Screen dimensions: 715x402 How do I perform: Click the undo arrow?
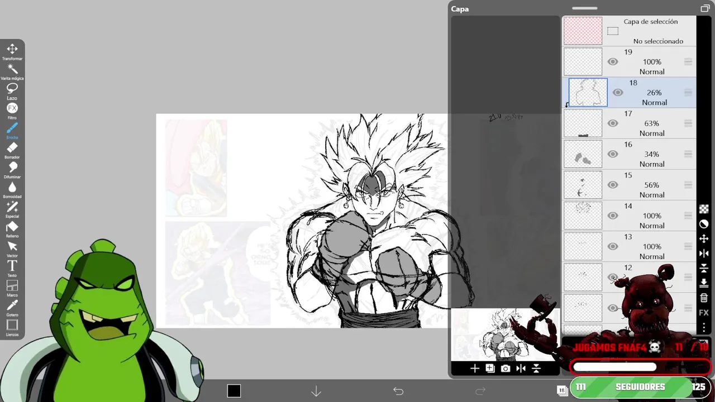tap(398, 391)
